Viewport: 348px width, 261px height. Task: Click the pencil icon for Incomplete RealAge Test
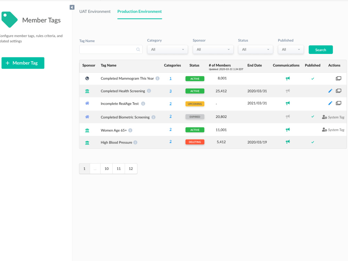[330, 103]
